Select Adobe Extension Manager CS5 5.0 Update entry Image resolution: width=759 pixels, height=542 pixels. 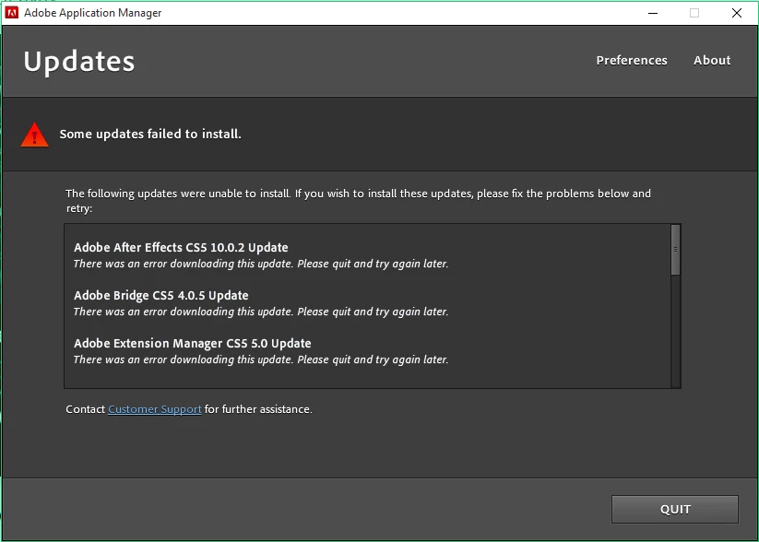193,343
